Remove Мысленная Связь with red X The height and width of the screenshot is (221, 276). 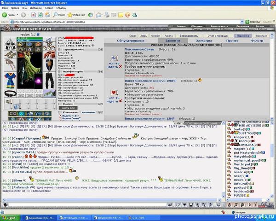[x=121, y=67]
